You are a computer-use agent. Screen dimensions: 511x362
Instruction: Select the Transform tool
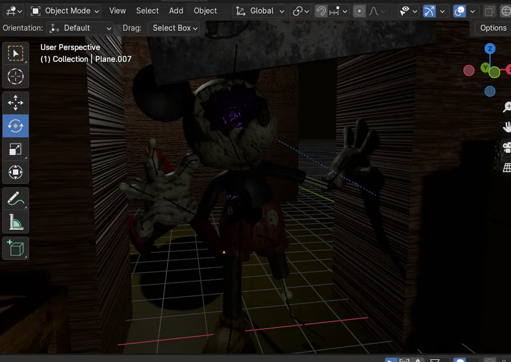tap(16, 172)
